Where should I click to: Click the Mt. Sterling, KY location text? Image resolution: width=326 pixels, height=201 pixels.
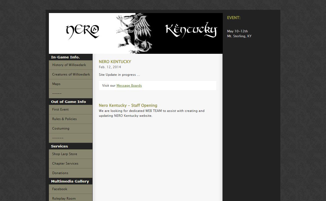[x=239, y=36]
